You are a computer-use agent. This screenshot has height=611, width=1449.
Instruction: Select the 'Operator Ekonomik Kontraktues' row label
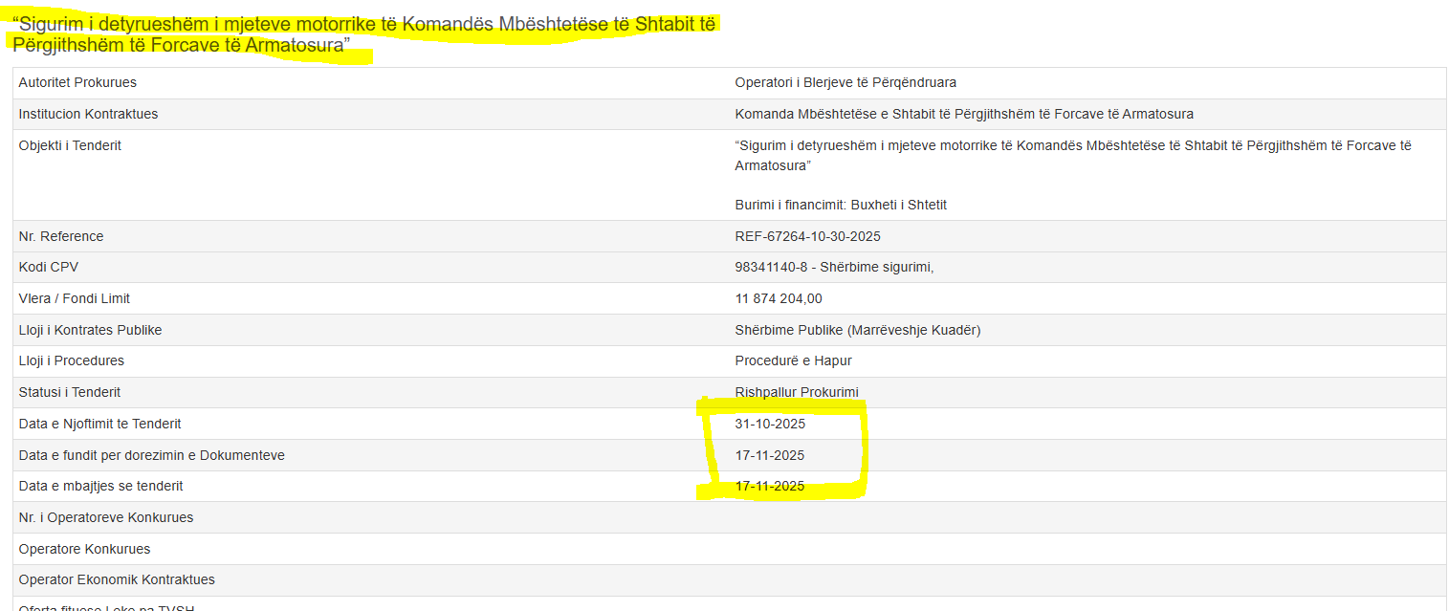click(117, 579)
